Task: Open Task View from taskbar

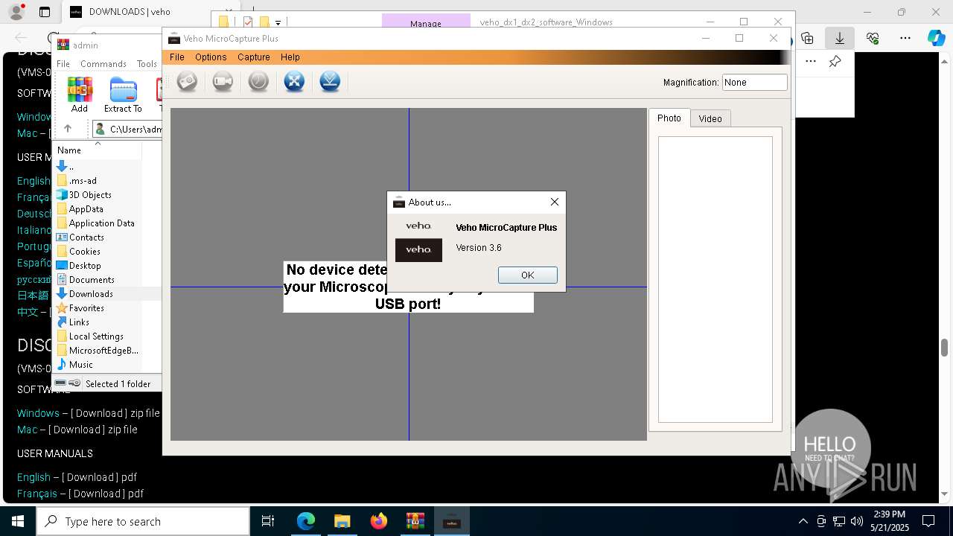Action: point(268,521)
